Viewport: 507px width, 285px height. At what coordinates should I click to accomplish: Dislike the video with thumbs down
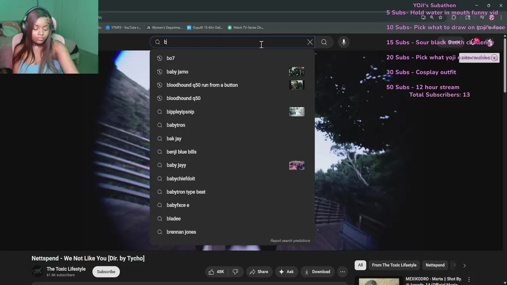tap(235, 272)
